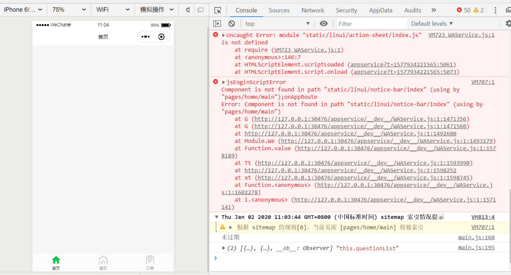Open the Default levels dropdown
Image resolution: width=511 pixels, height=275 pixels.
tap(432, 23)
